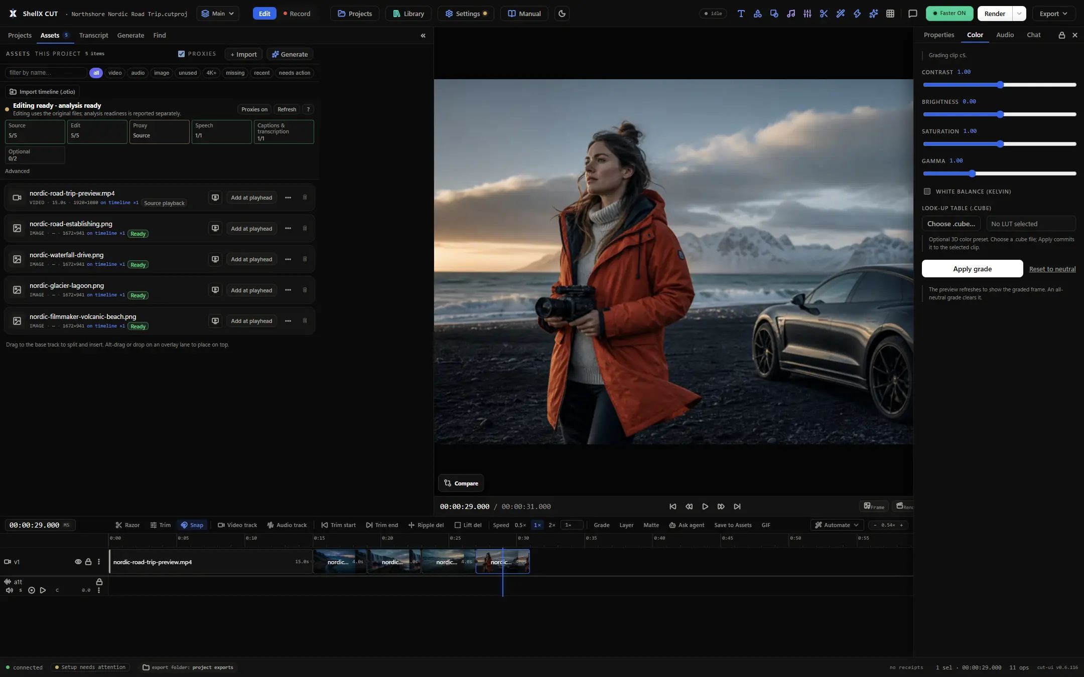Toggle the Faster ON button
Viewport: 1084px width, 677px height.
949,14
